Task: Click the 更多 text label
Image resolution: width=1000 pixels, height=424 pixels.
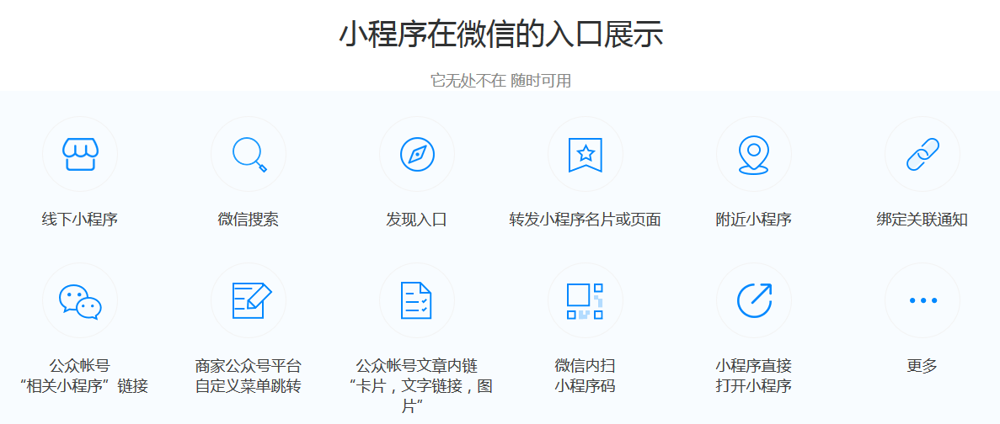Action: [922, 366]
